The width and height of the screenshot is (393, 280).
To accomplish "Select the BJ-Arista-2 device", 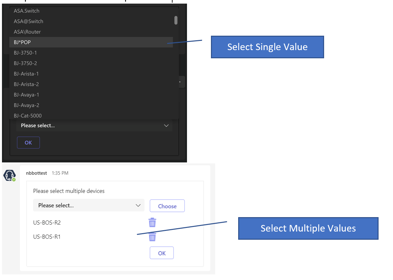I will [x=26, y=84].
